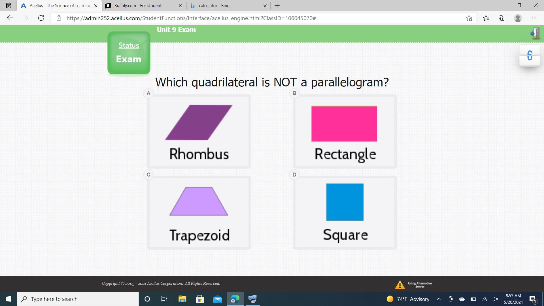Open the browser profile avatar
The image size is (544, 306).
tap(518, 18)
